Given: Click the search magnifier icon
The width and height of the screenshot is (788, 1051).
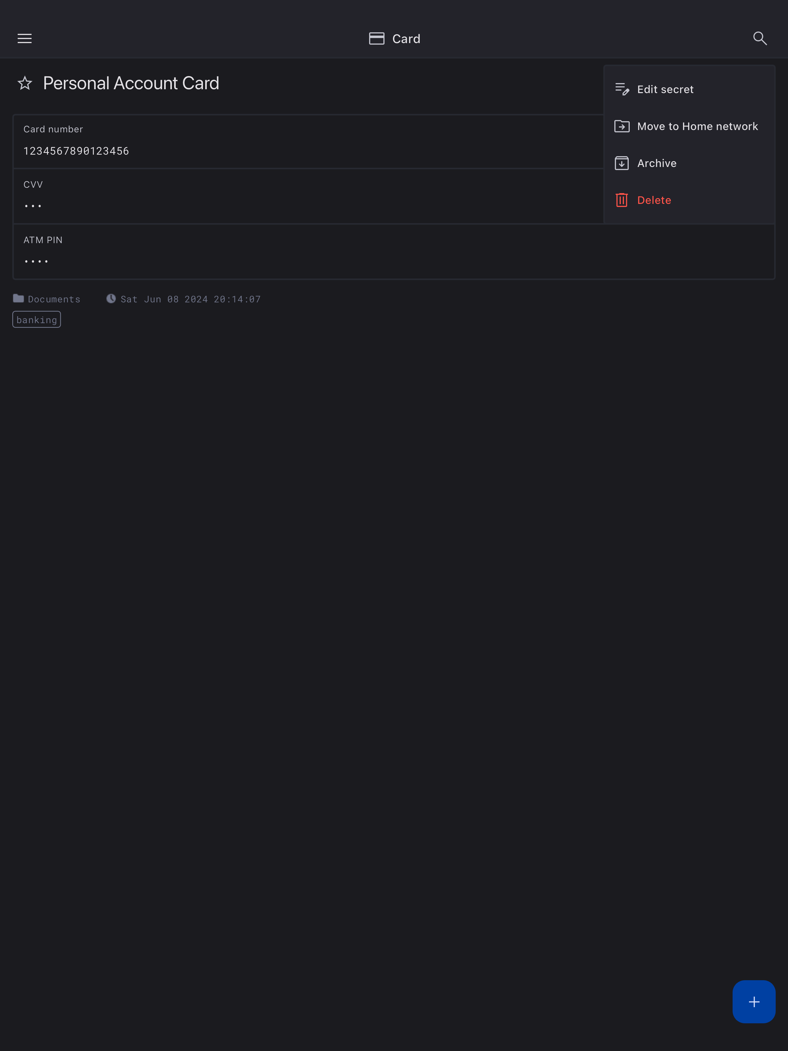Looking at the screenshot, I should point(760,38).
